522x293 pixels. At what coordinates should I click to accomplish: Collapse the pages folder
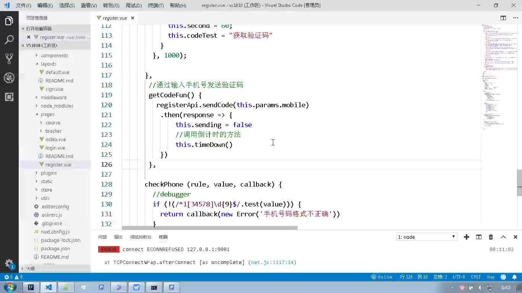click(55, 114)
